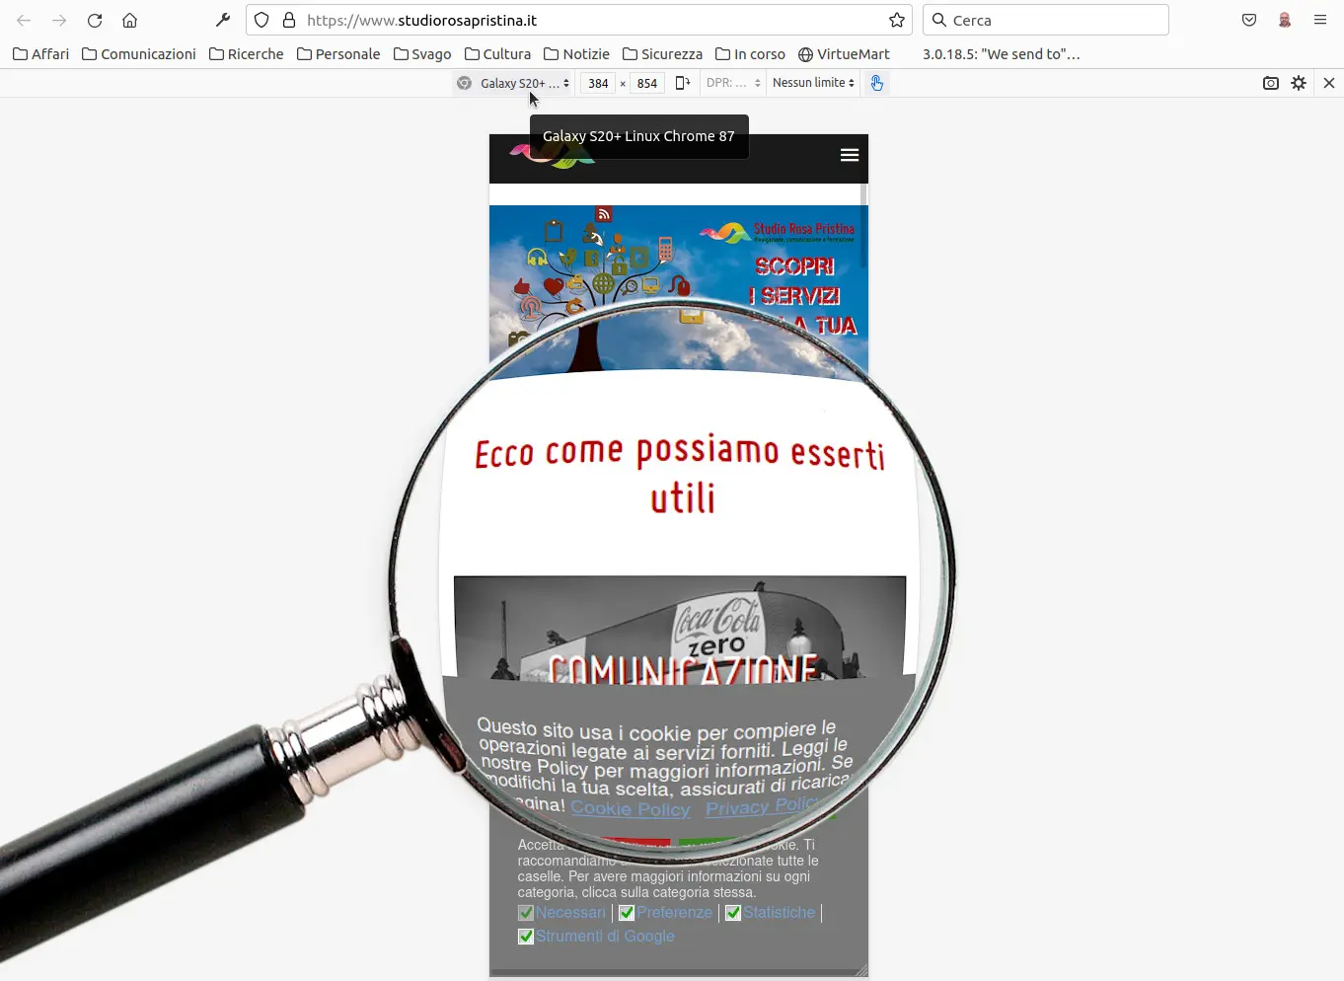
Task: Click the page vertical scrollbar
Action: click(x=864, y=227)
